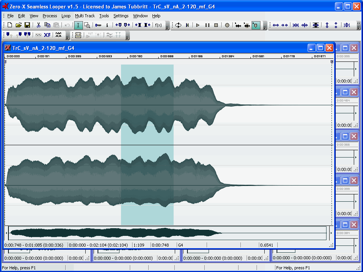Open the Loop menu
This screenshot has width=363, height=272.
coord(66,16)
